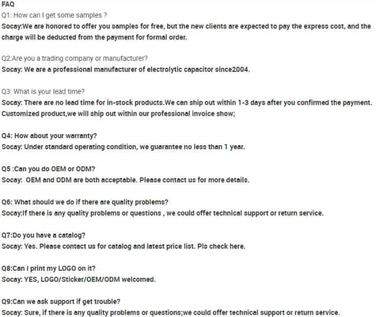The image size is (376, 317).
Task: Click the answer saying OEM and ODM are acceptable
Action: [x=125, y=180]
